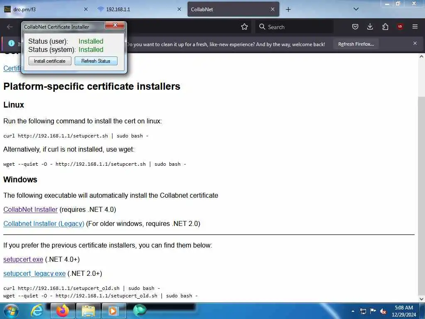Viewport: 425px width, 319px height.
Task: Click the Platform-specific certificate installers heading
Action: pos(92,86)
